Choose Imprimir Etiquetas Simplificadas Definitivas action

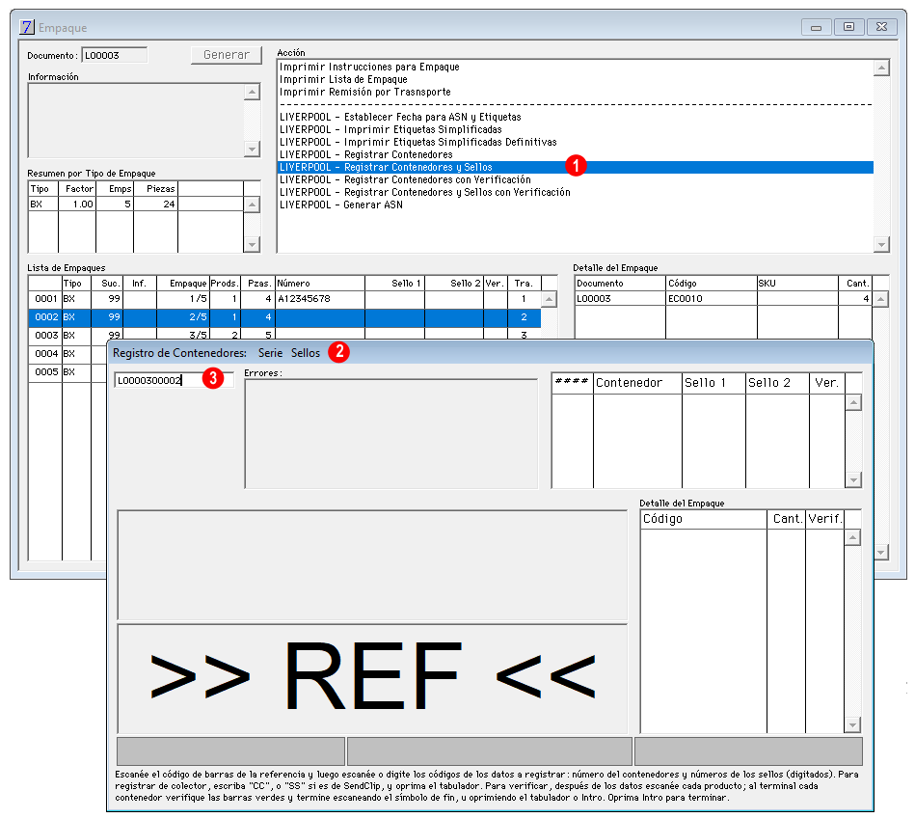click(x=417, y=142)
